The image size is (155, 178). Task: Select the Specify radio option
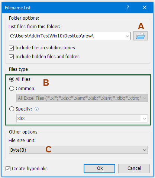pos(12,109)
